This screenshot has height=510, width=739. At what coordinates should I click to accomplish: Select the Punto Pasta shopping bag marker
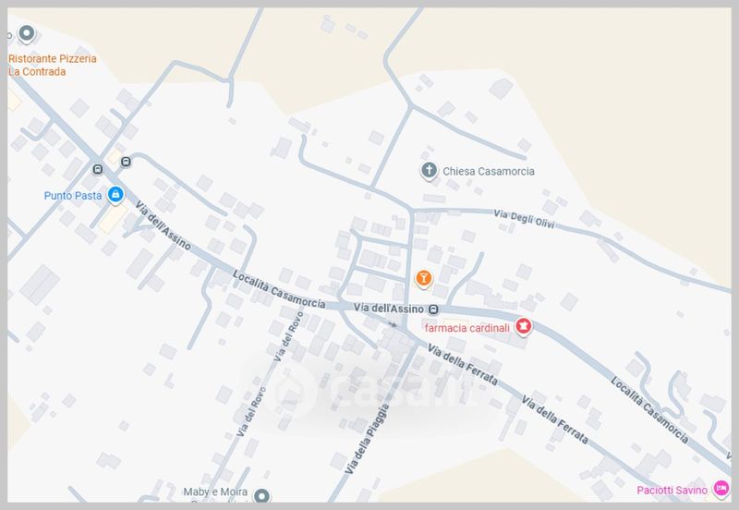tap(115, 195)
